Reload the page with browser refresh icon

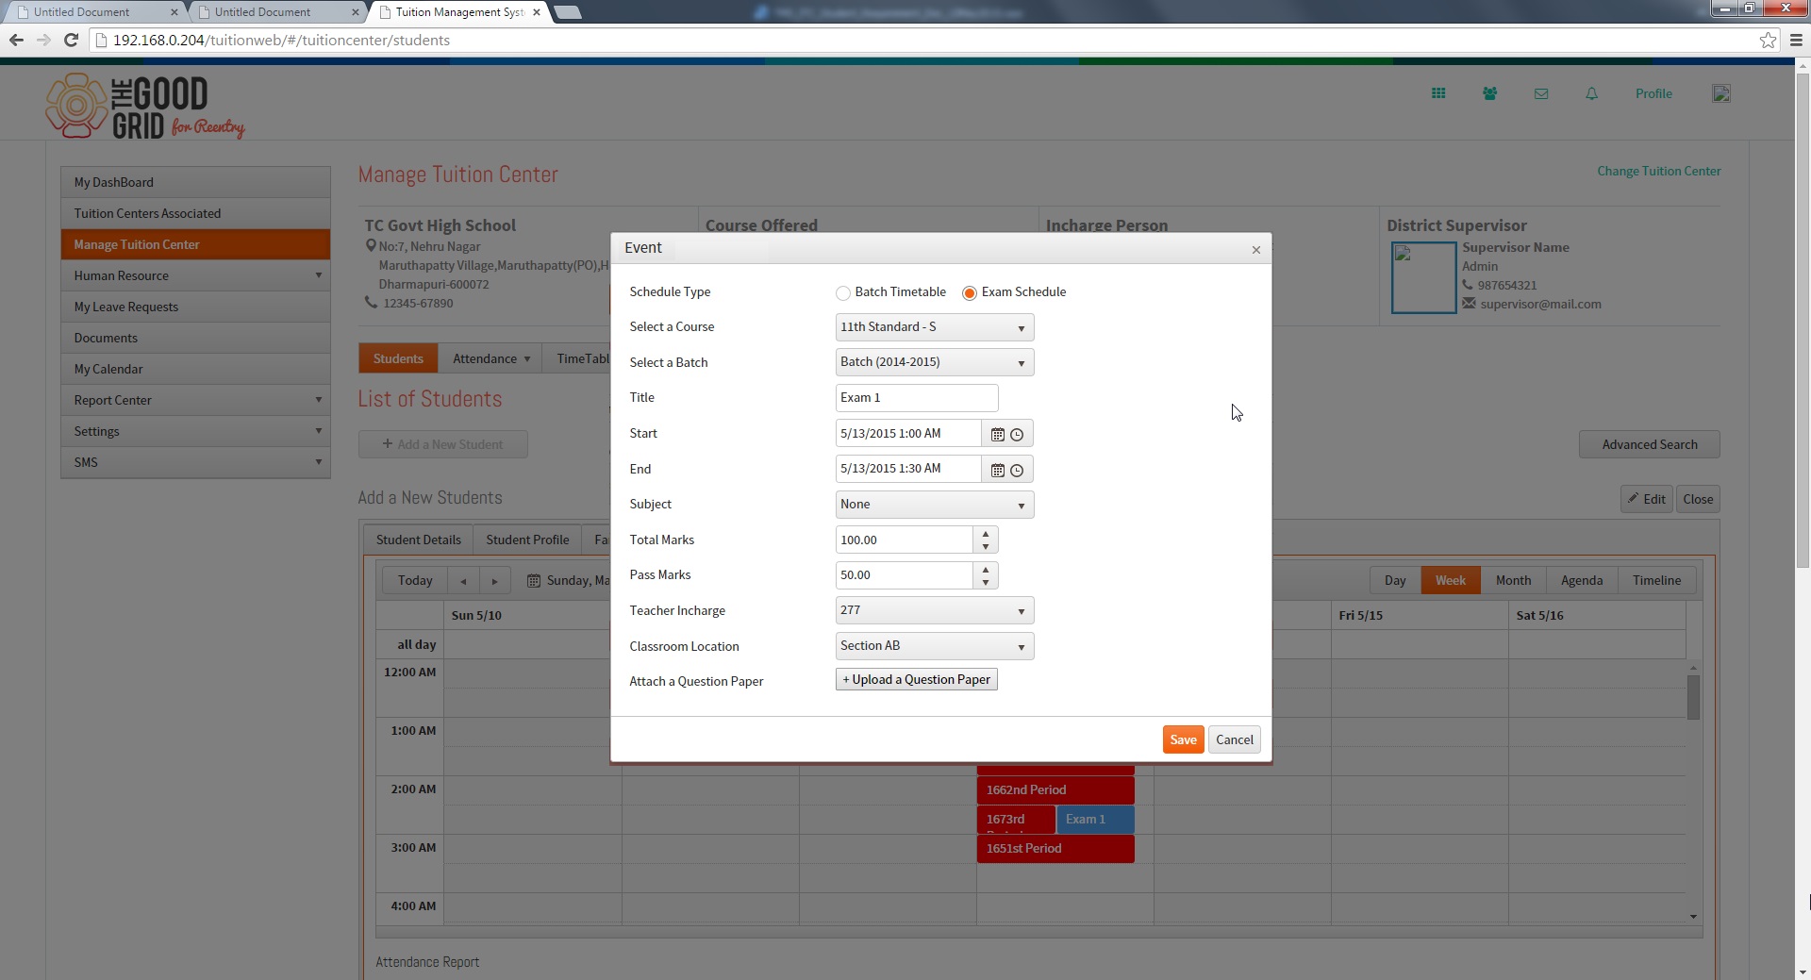pyautogui.click(x=71, y=40)
